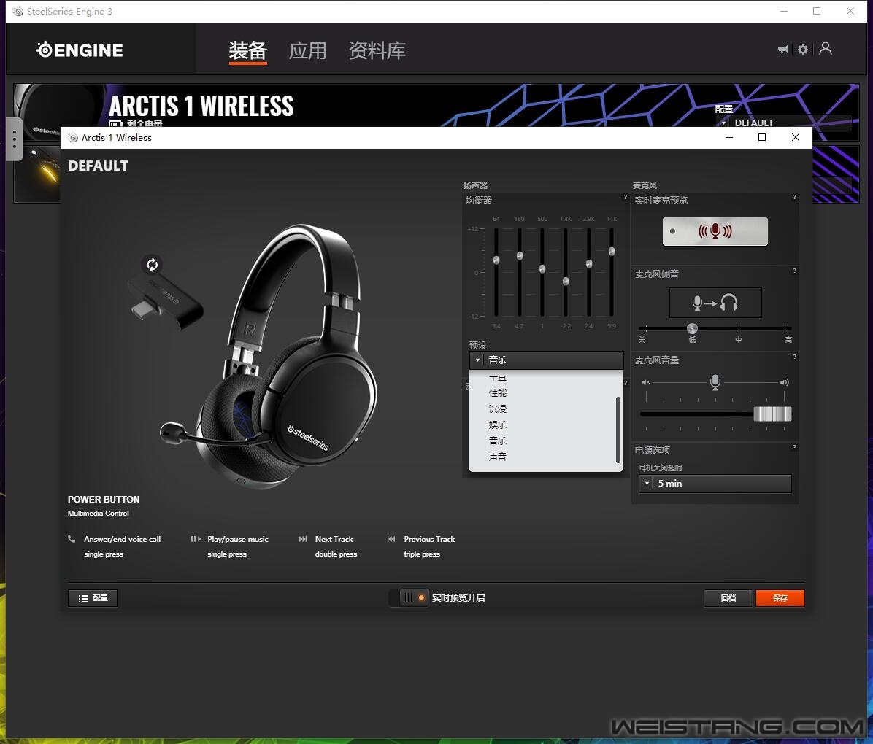Click the mic sidetone help icon
This screenshot has width=873, height=744.
pos(794,271)
